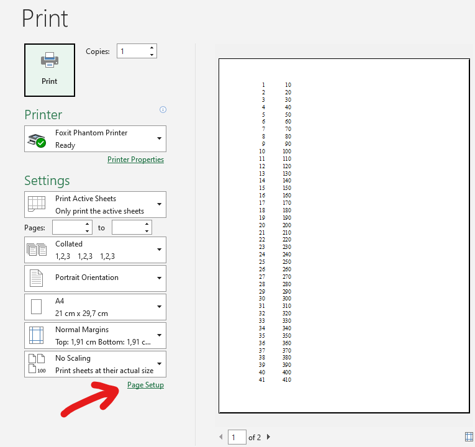Increase the Copies count with the up arrow

pyautogui.click(x=152, y=48)
